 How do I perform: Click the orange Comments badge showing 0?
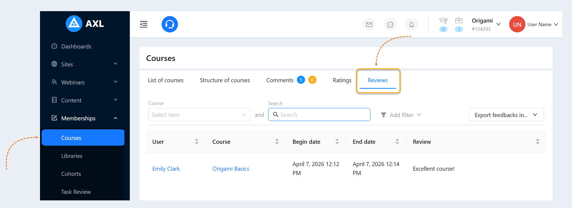coord(312,80)
